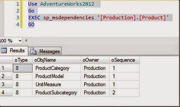
Task: Click the Messages tab document icon
Action: click(33, 51)
